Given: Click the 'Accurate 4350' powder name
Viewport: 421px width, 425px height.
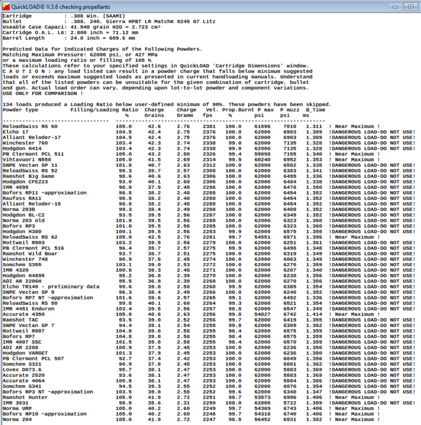Looking at the screenshot, I should coord(24,314).
